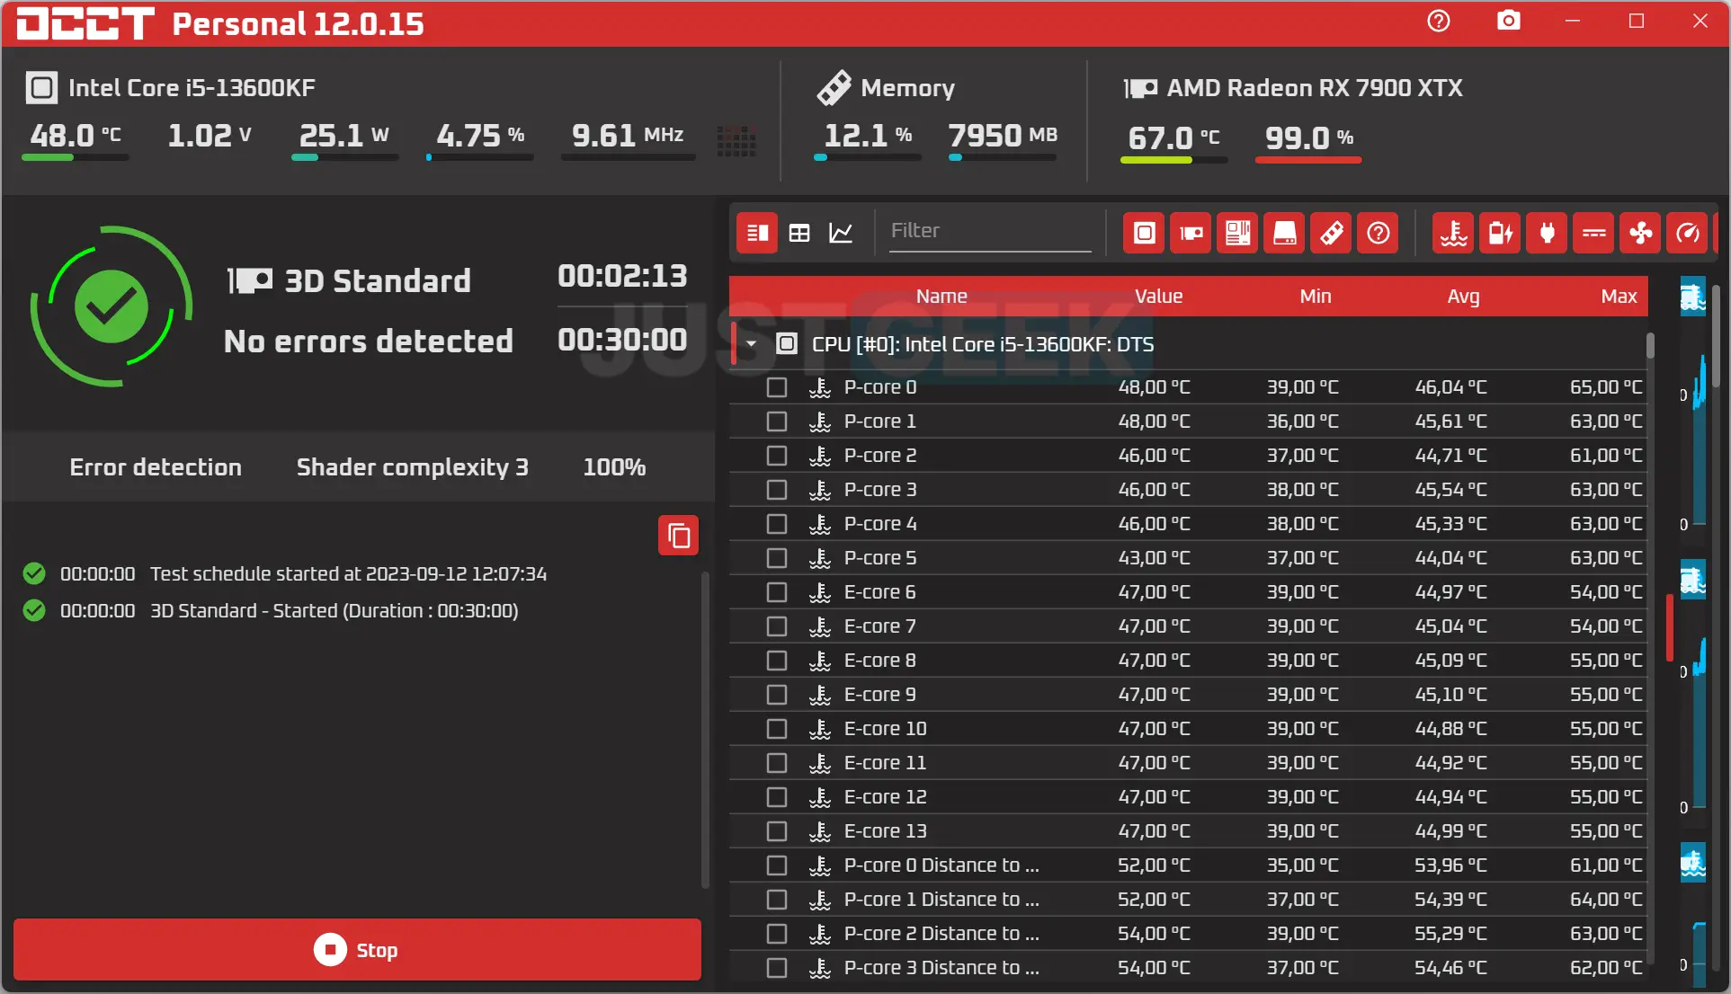Check the P-core 0 Distance checkbox
The width and height of the screenshot is (1731, 994).
(777, 865)
